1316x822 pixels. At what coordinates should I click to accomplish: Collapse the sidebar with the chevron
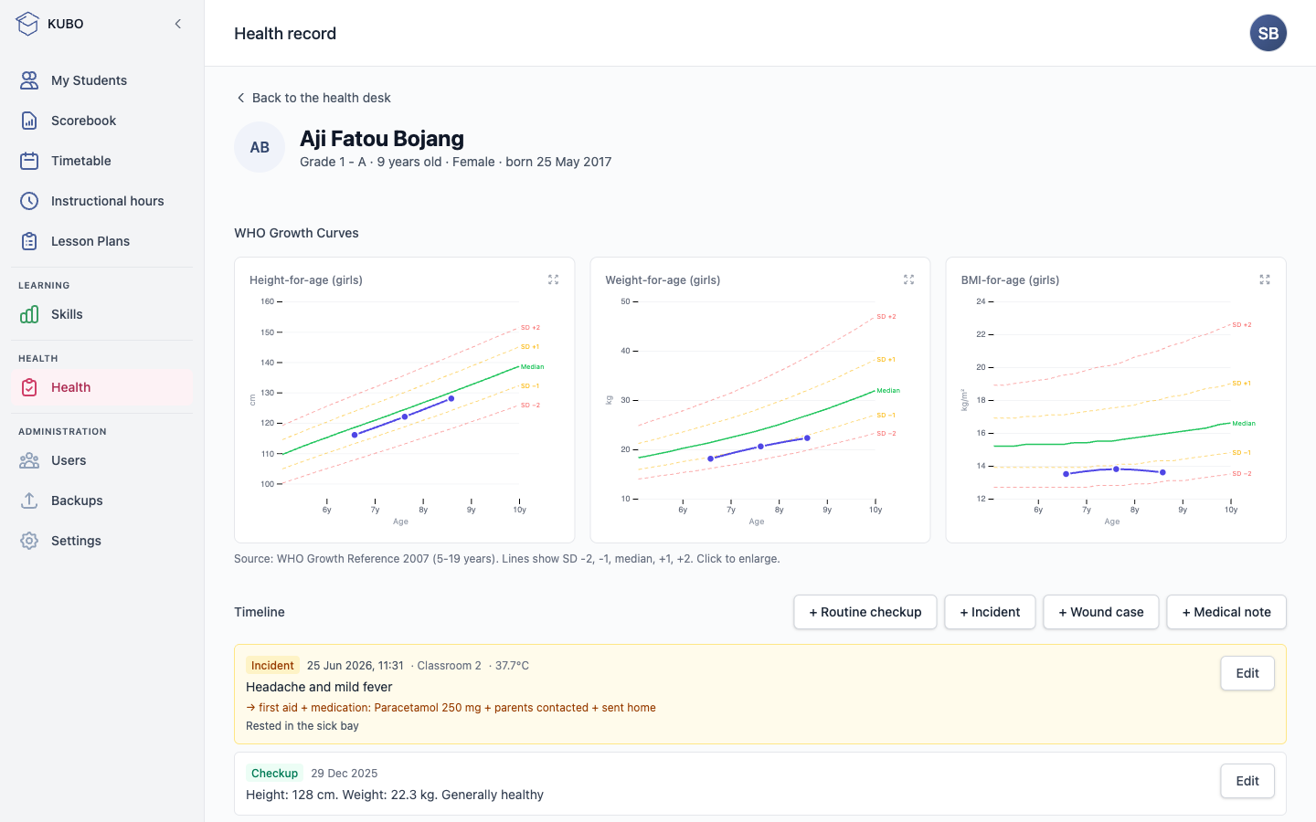(178, 24)
